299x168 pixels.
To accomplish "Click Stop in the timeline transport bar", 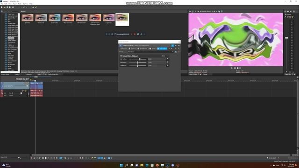I will click(46, 158).
